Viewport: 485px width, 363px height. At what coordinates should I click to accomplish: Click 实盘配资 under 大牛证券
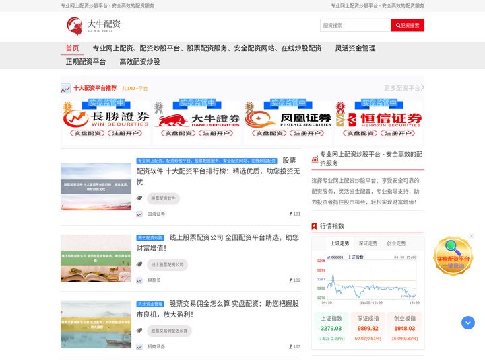[x=179, y=133]
